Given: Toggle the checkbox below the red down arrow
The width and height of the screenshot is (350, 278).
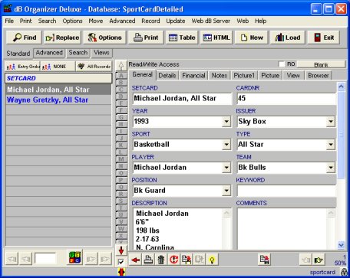Looking at the screenshot, I should (x=121, y=262).
